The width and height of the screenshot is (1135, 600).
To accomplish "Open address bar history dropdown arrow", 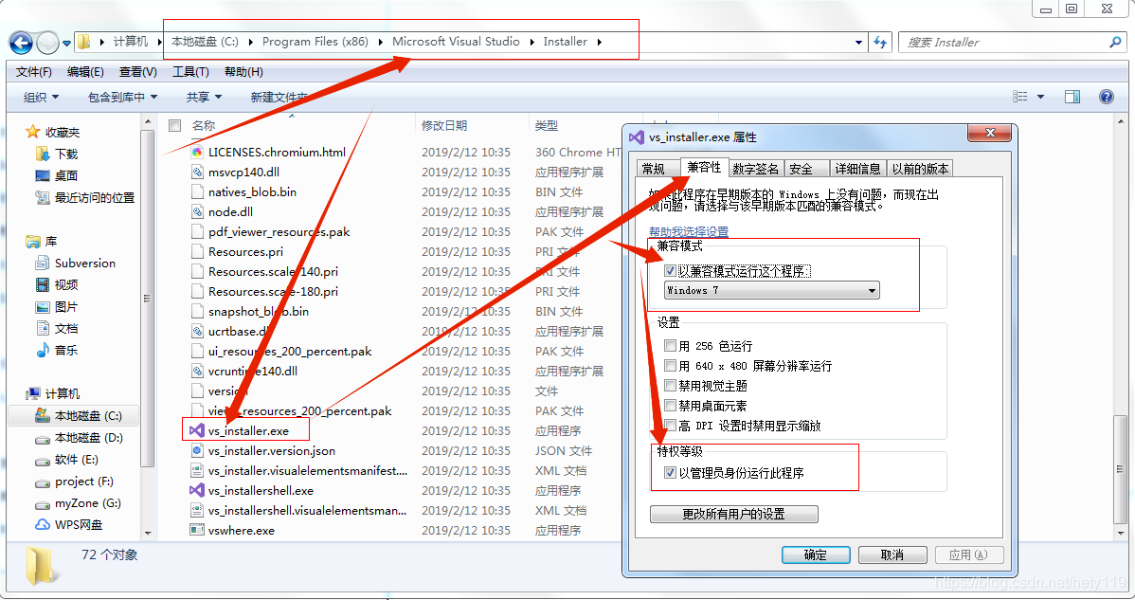I will pos(858,42).
